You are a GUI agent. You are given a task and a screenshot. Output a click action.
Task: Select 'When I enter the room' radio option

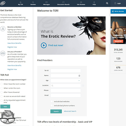[x=1, y=88]
